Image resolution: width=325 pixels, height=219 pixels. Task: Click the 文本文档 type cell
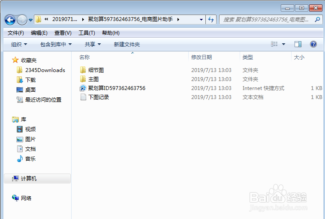(x=253, y=97)
